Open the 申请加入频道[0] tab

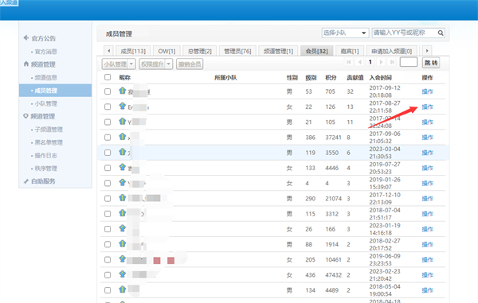point(392,51)
